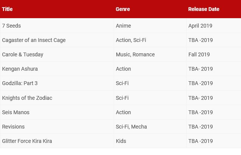Click the Godzilla: Part 3 title
The width and height of the screenshot is (241, 155).
20,83
